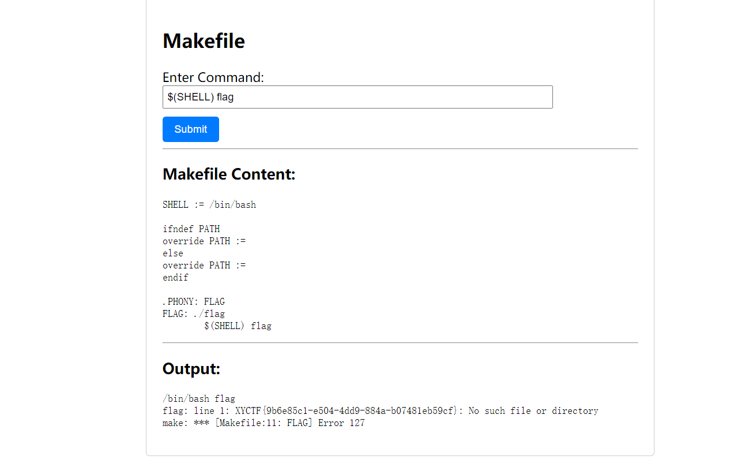Viewport: 730px width, 463px height.
Task: Click the 'No such file or directory' text
Action: [x=533, y=411]
